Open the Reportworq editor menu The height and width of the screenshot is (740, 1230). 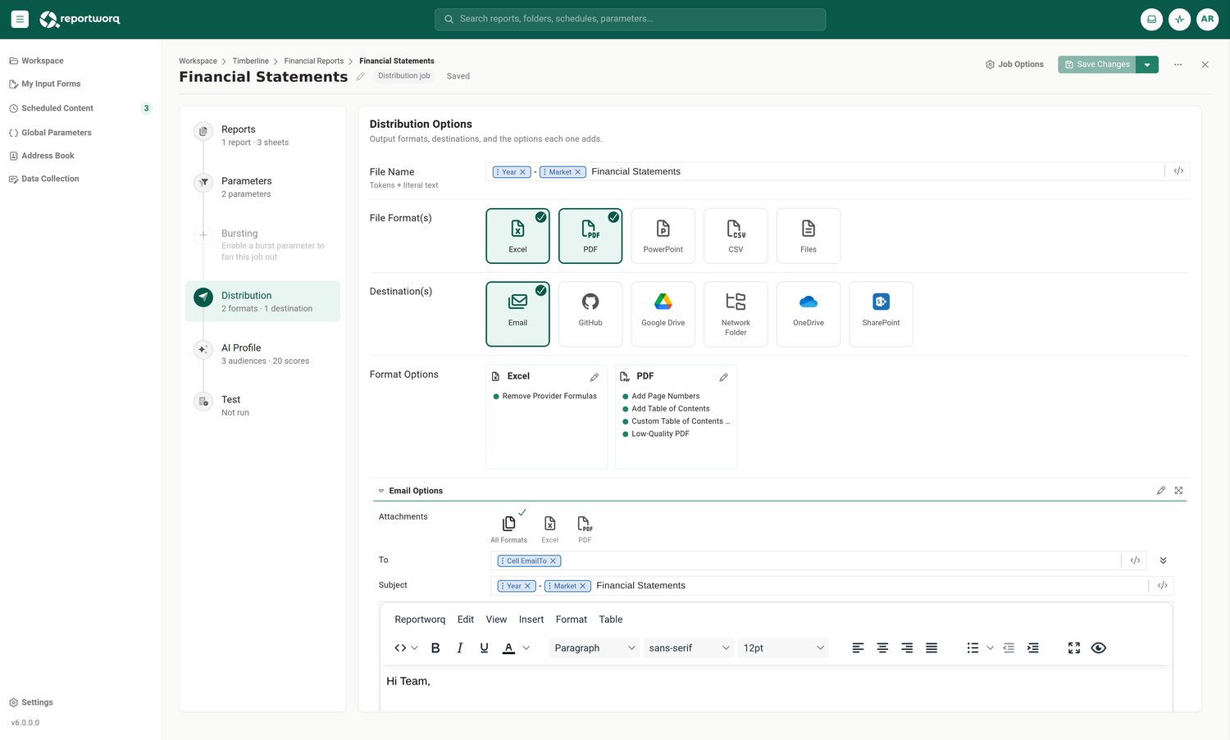coord(420,620)
